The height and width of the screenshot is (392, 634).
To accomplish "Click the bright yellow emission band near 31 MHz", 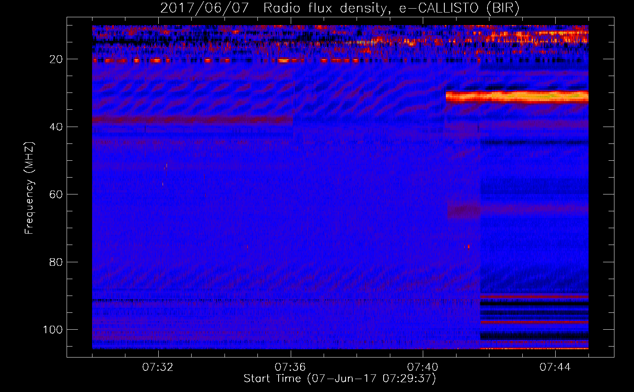I will 517,96.
